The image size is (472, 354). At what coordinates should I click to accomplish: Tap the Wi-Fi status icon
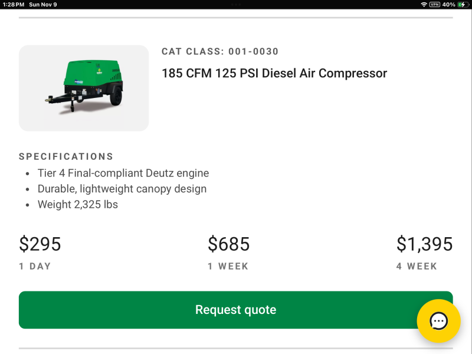click(424, 4)
